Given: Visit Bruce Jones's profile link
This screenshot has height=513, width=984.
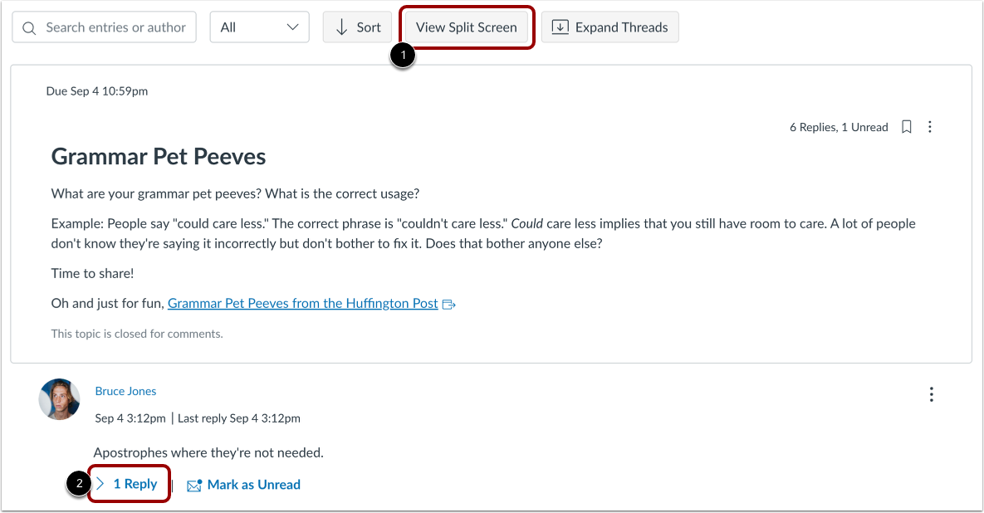Looking at the screenshot, I should (125, 390).
